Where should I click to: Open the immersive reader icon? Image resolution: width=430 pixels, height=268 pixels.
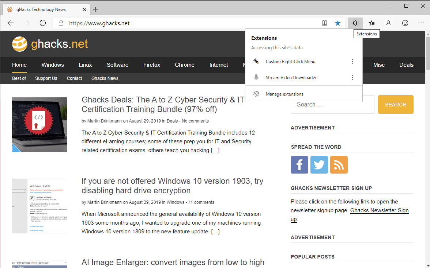click(x=324, y=23)
